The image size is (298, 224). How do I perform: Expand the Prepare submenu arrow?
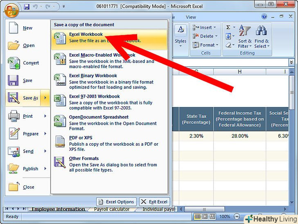click(x=45, y=133)
